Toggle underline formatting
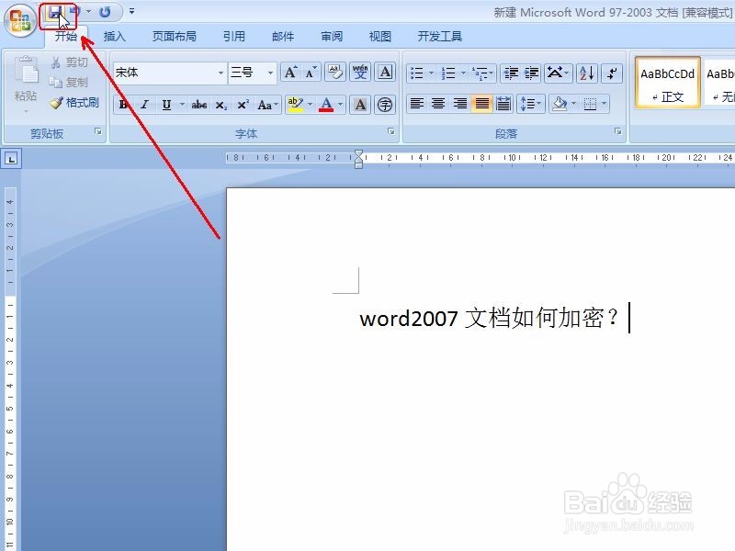 click(166, 105)
